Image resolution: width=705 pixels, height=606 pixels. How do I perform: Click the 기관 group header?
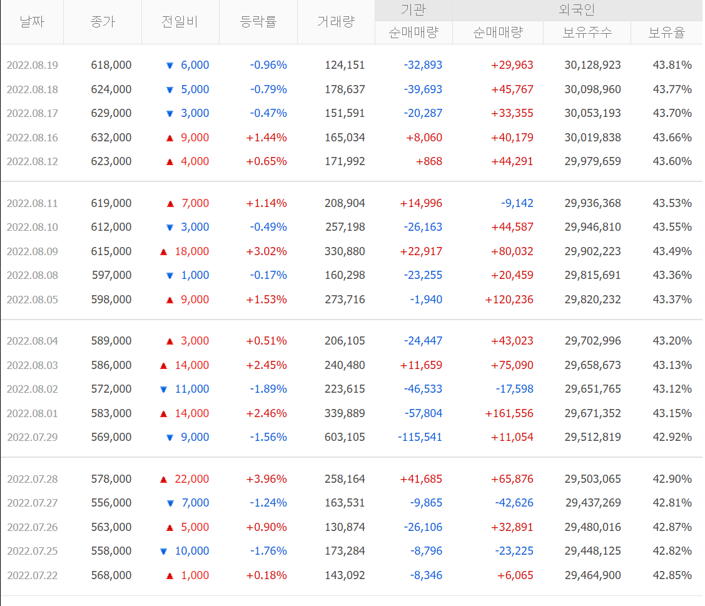(413, 10)
